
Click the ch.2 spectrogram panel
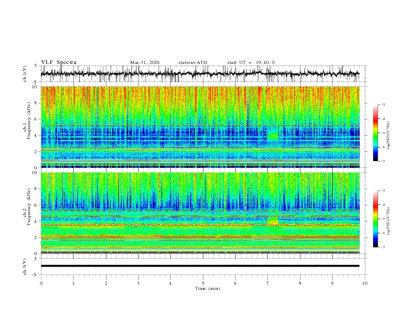click(x=200, y=213)
